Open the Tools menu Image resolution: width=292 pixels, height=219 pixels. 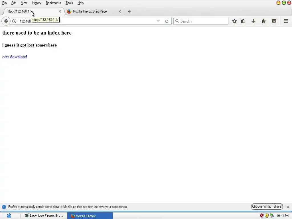pyautogui.click(x=69, y=3)
